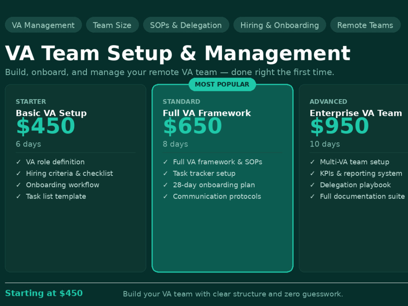This screenshot has width=408, height=306.
Task: Click the 'Build your VA team' footer tagline
Action: (x=233, y=294)
